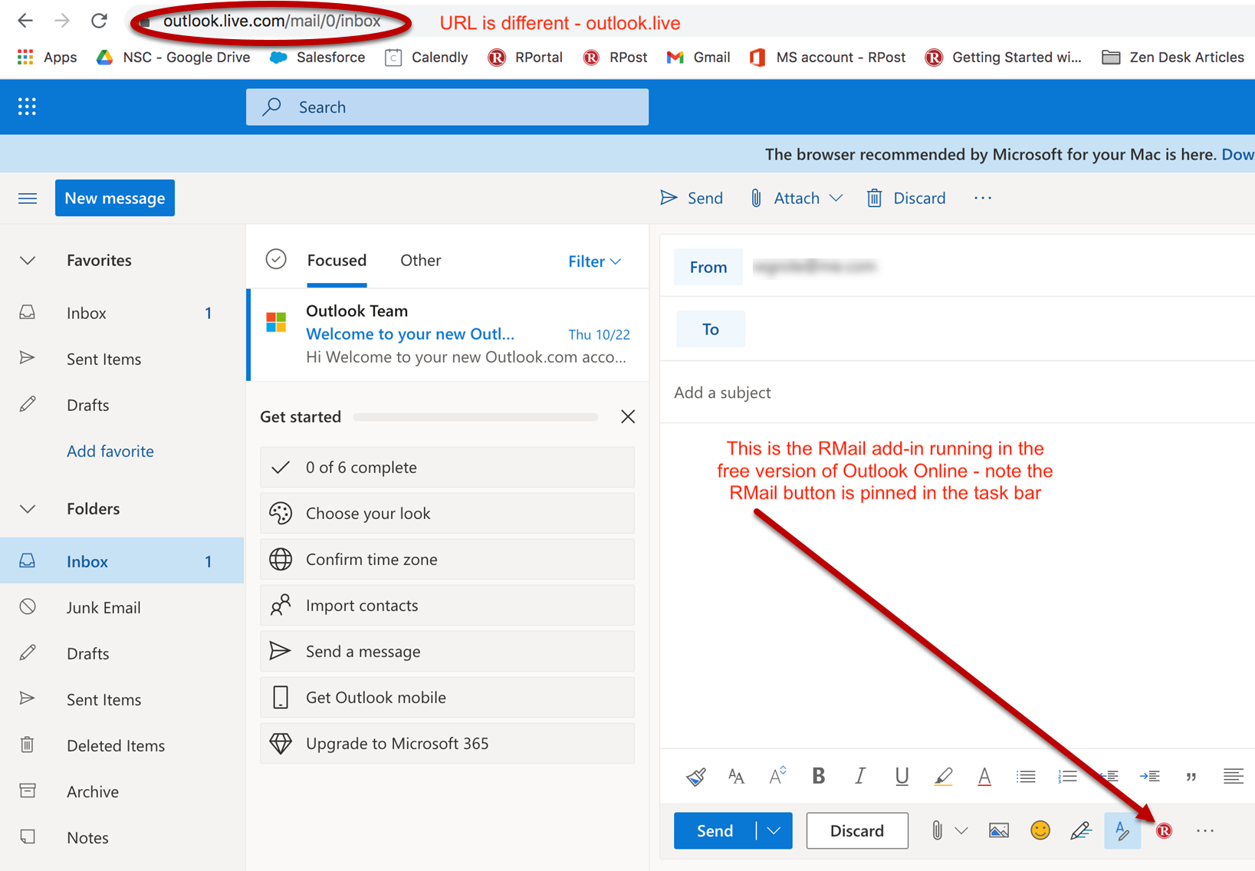This screenshot has width=1255, height=871.
Task: Select the format painter icon
Action: tap(696, 777)
